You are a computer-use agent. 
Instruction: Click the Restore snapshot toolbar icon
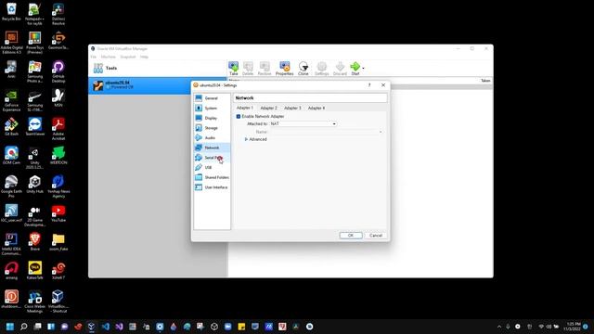[265, 69]
